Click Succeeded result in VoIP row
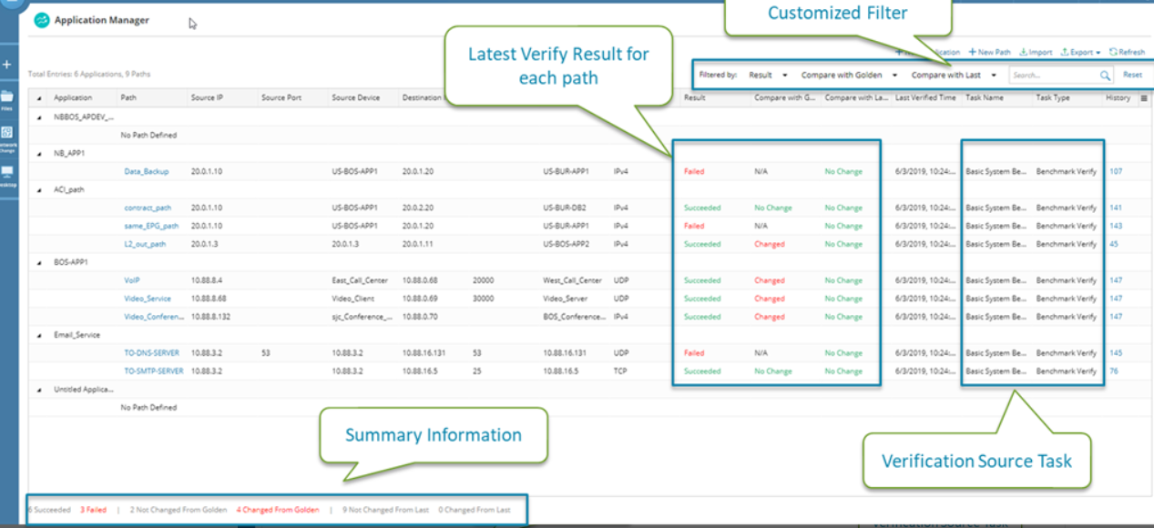Viewport: 1154px width, 528px height. tap(702, 280)
